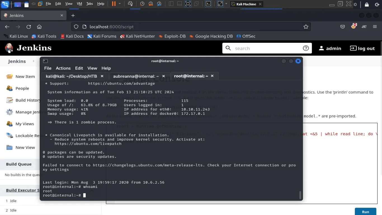Click the manage snapshots wrench icon
This screenshot has height=215, width=382.
pos(159,4)
